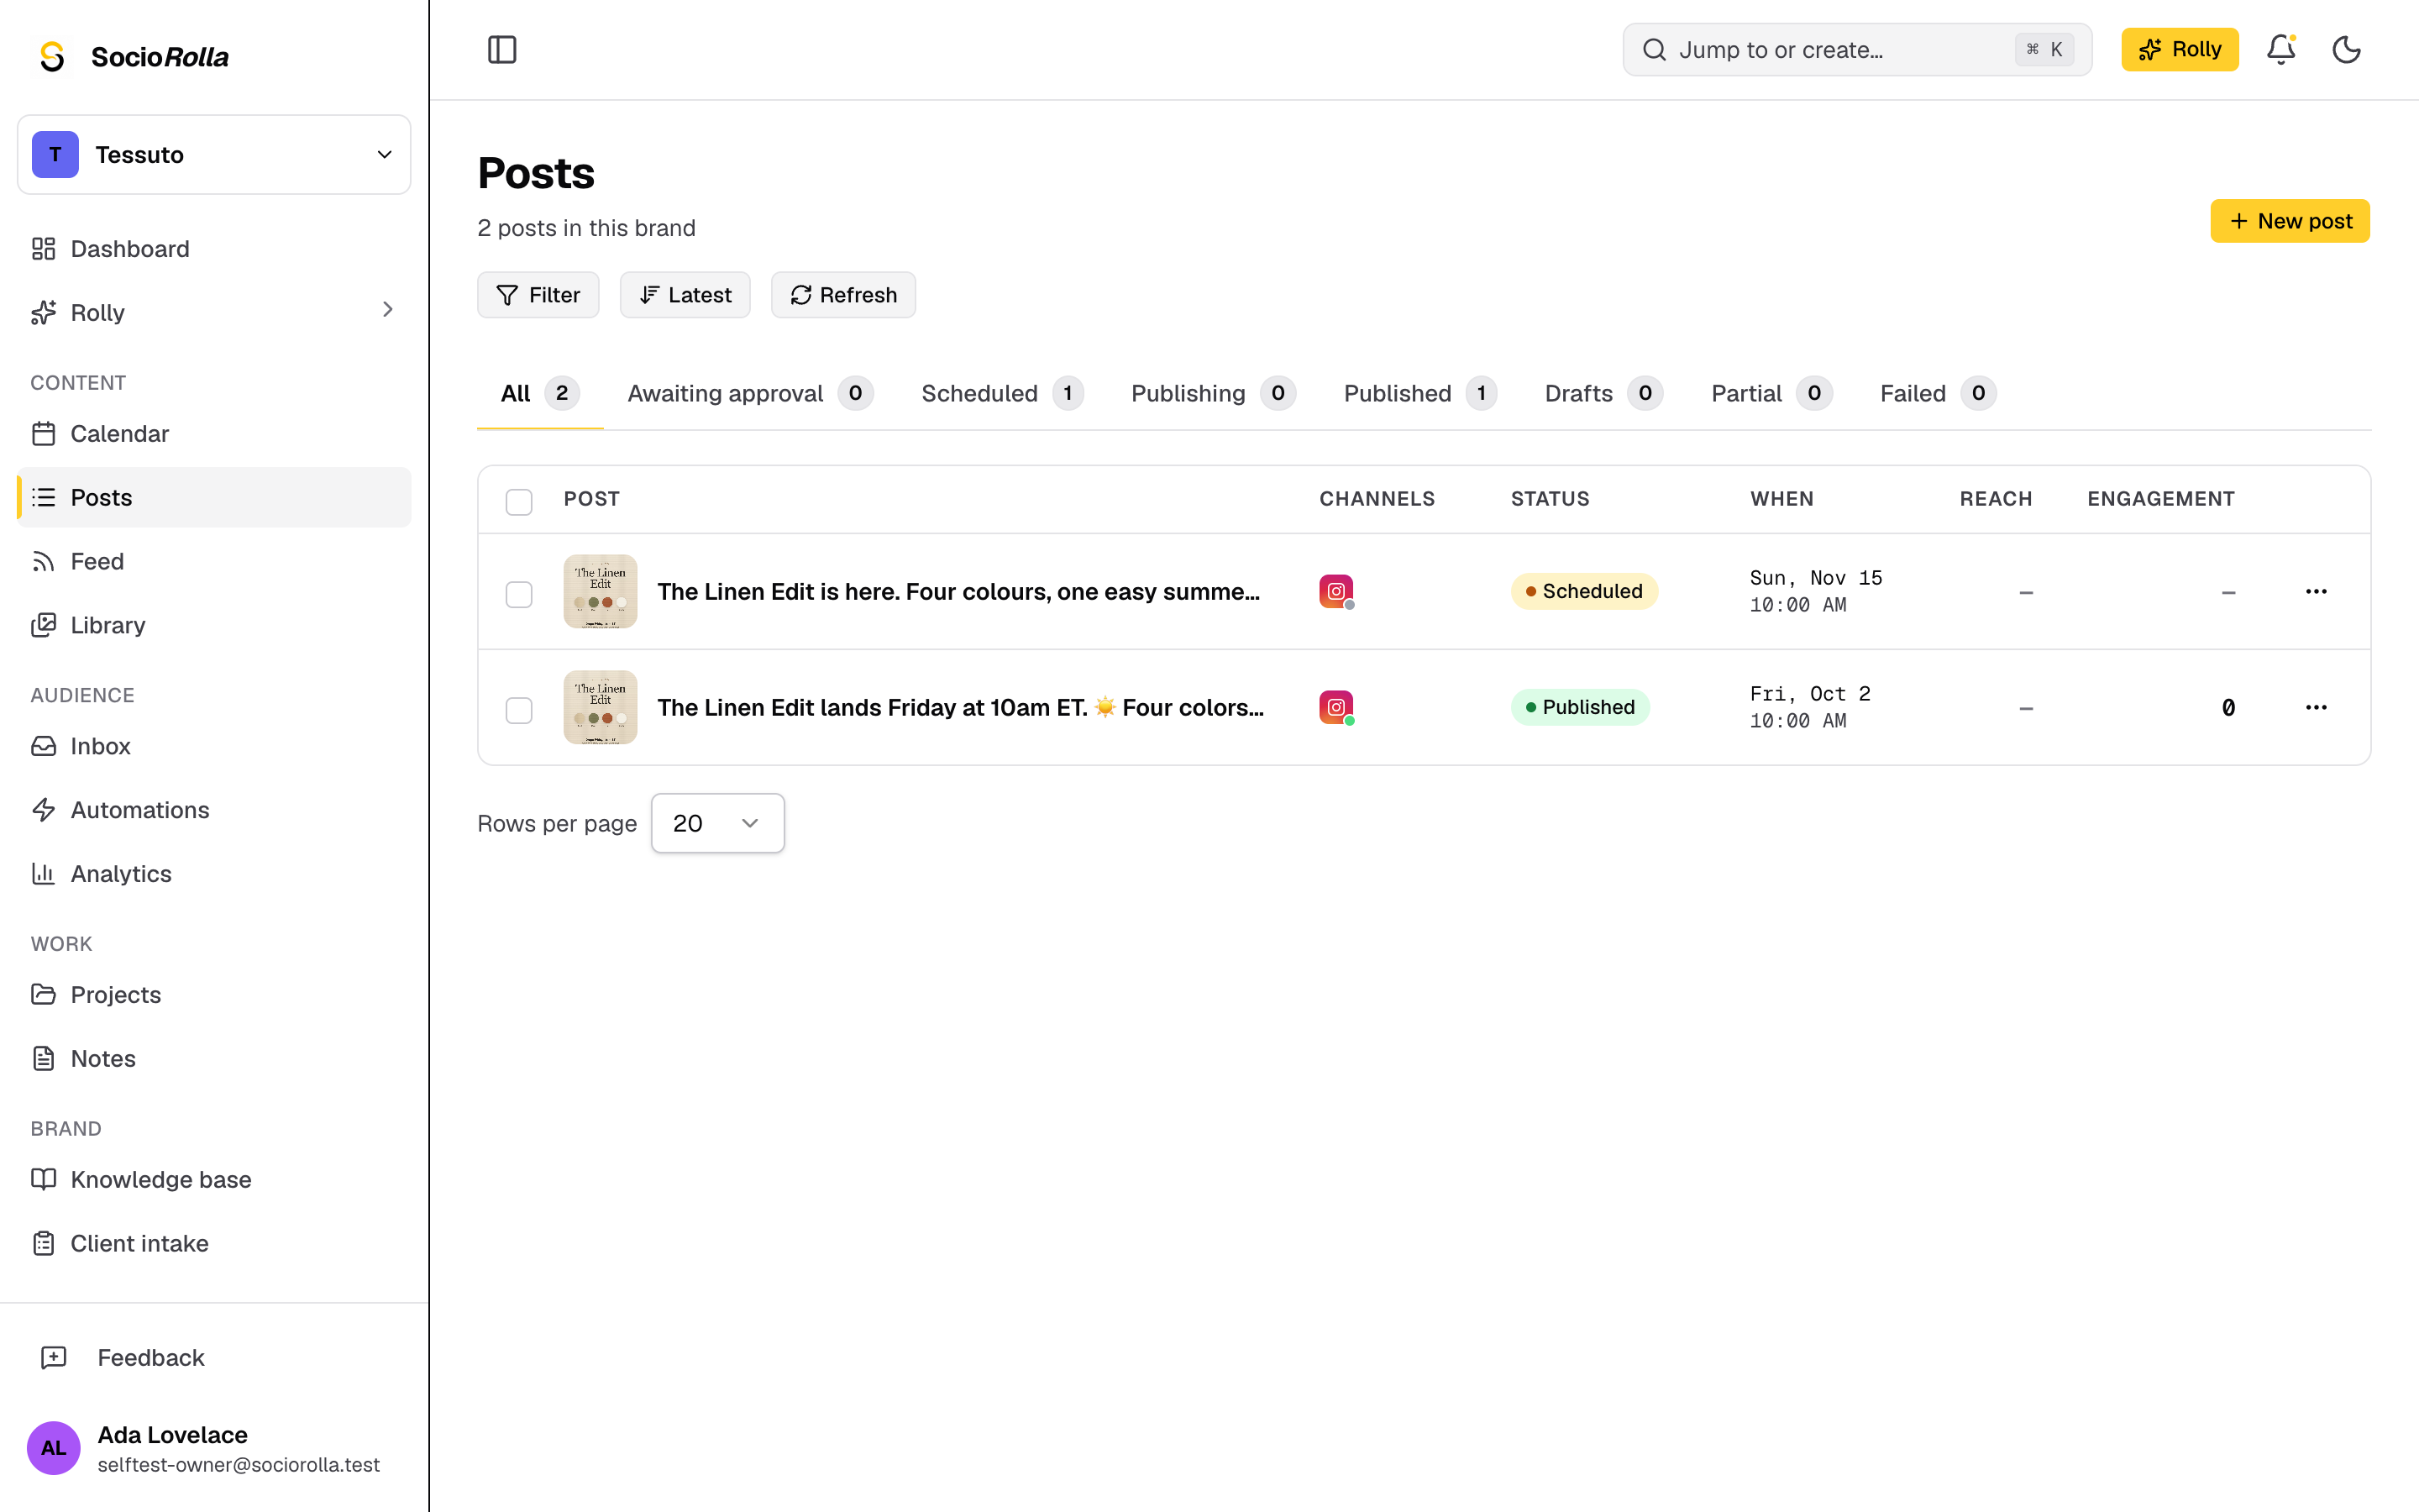Go to Feed in sidebar
The width and height of the screenshot is (2419, 1512).
tap(214, 561)
